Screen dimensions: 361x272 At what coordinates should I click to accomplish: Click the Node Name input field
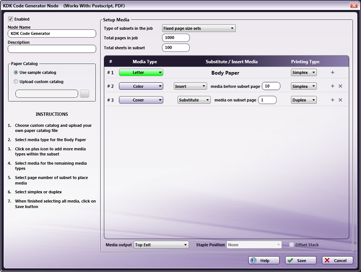point(52,33)
